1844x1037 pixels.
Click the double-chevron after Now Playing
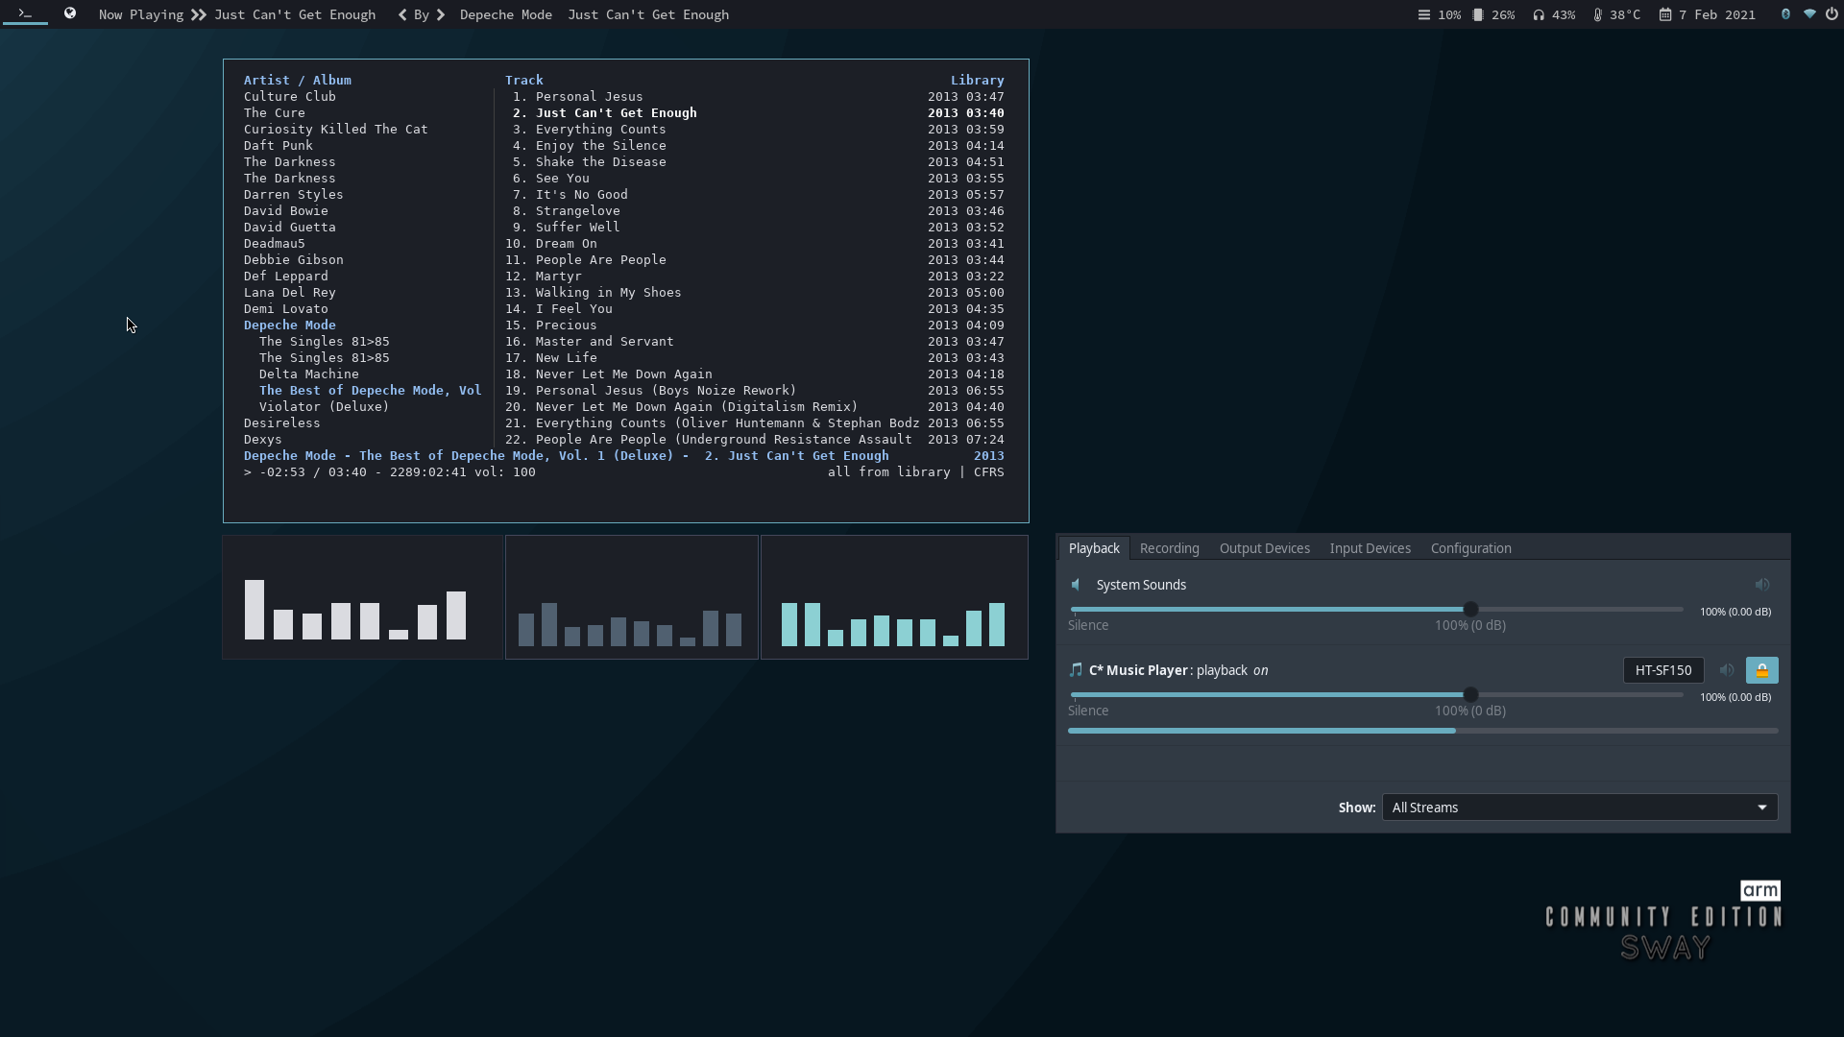[199, 14]
